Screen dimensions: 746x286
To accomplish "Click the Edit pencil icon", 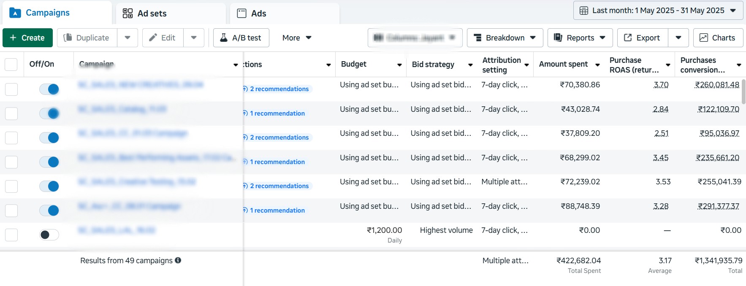I will tap(153, 38).
